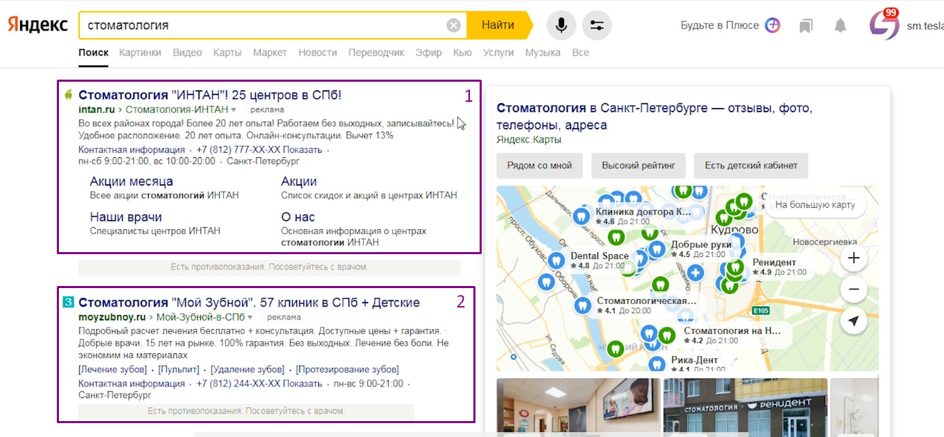
Task: Open Стоматология ИНТАН ad title link
Action: click(210, 95)
